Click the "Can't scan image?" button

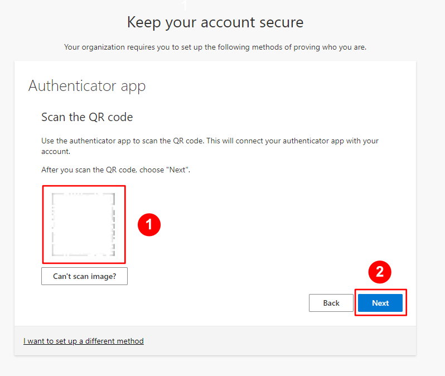[84, 276]
